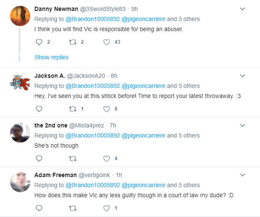Open Danny Newman's tweet options chevron
260x217 pixels.
click(x=243, y=9)
